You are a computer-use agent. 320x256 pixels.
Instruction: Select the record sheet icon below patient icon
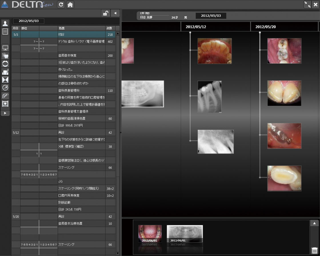[x=5, y=31]
